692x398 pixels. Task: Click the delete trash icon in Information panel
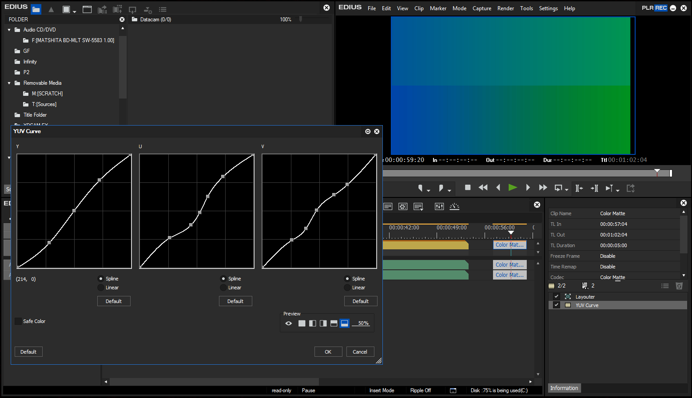coord(679,286)
